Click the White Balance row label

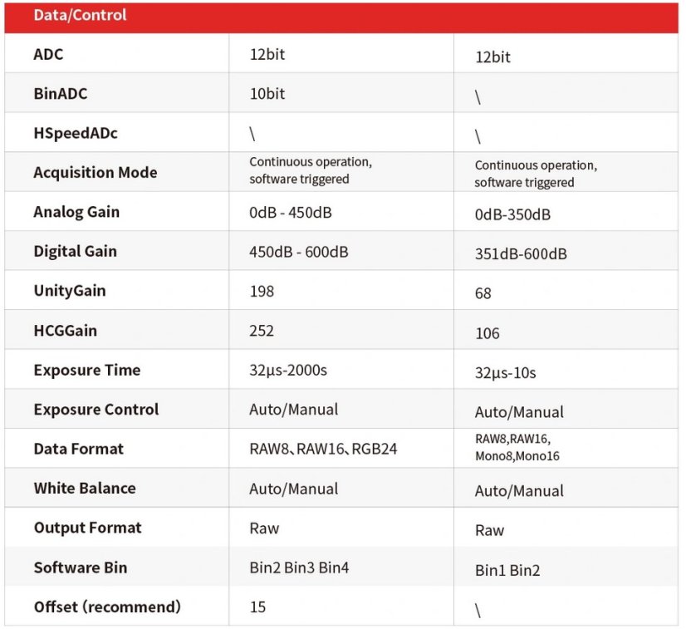click(84, 489)
